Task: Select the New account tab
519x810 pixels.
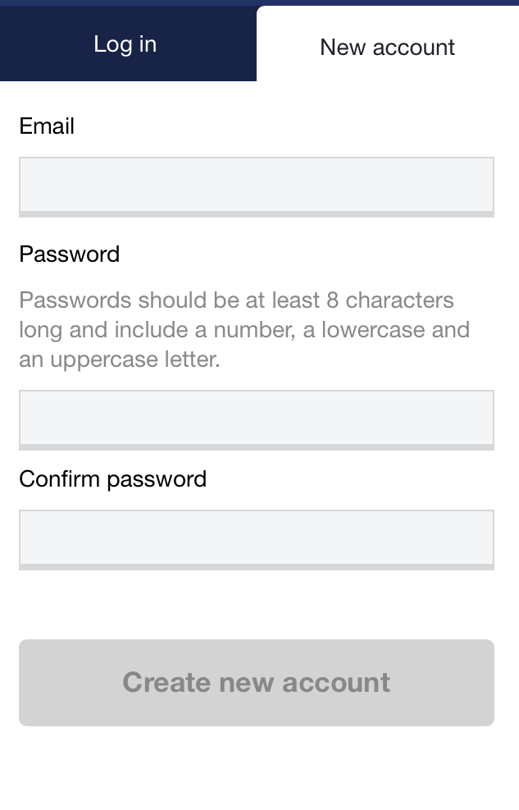Action: point(388,44)
